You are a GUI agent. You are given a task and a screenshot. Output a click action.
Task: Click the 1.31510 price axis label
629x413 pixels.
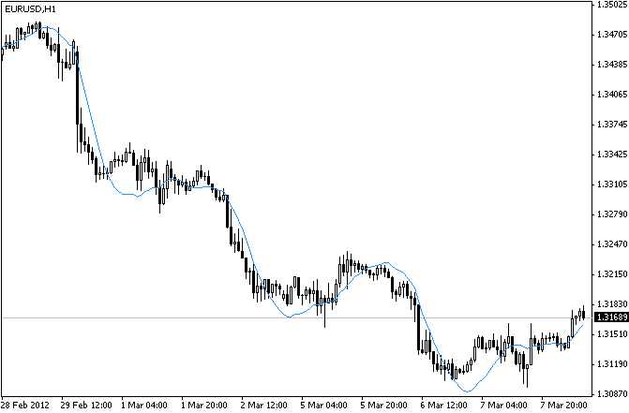611,333
